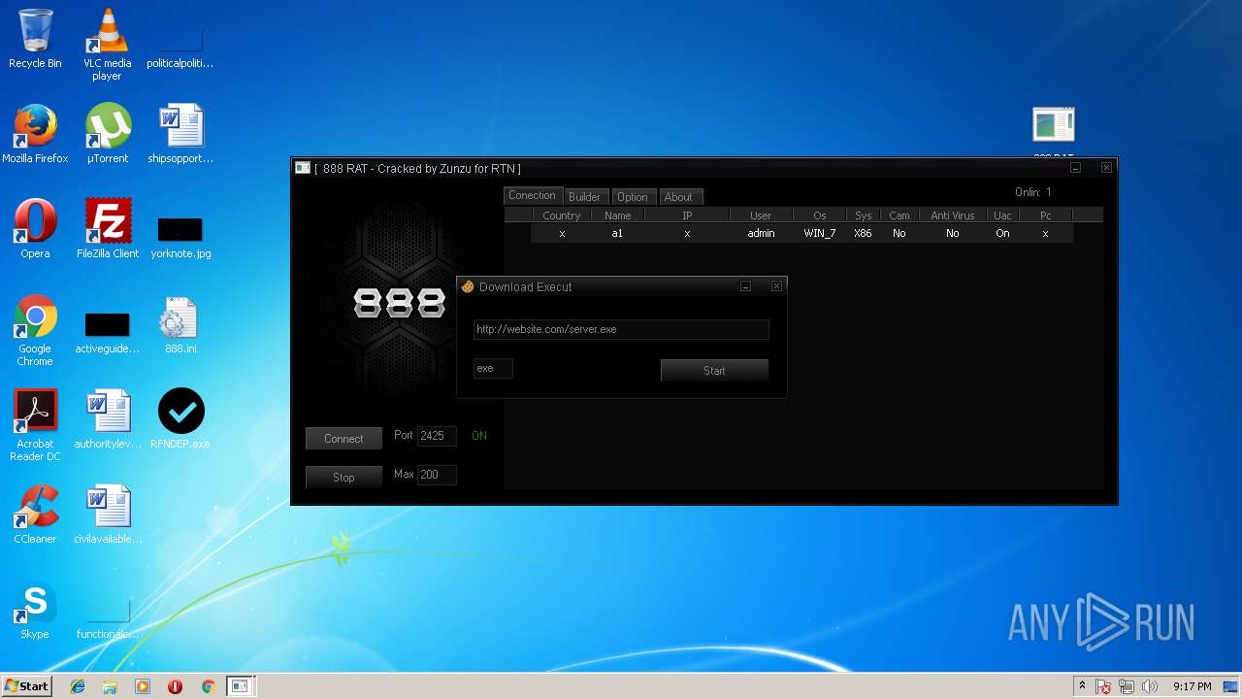Open the FileZilla Client shortcut

coord(108,229)
